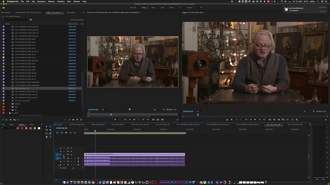Filter markers by green color swatch

point(18,128)
